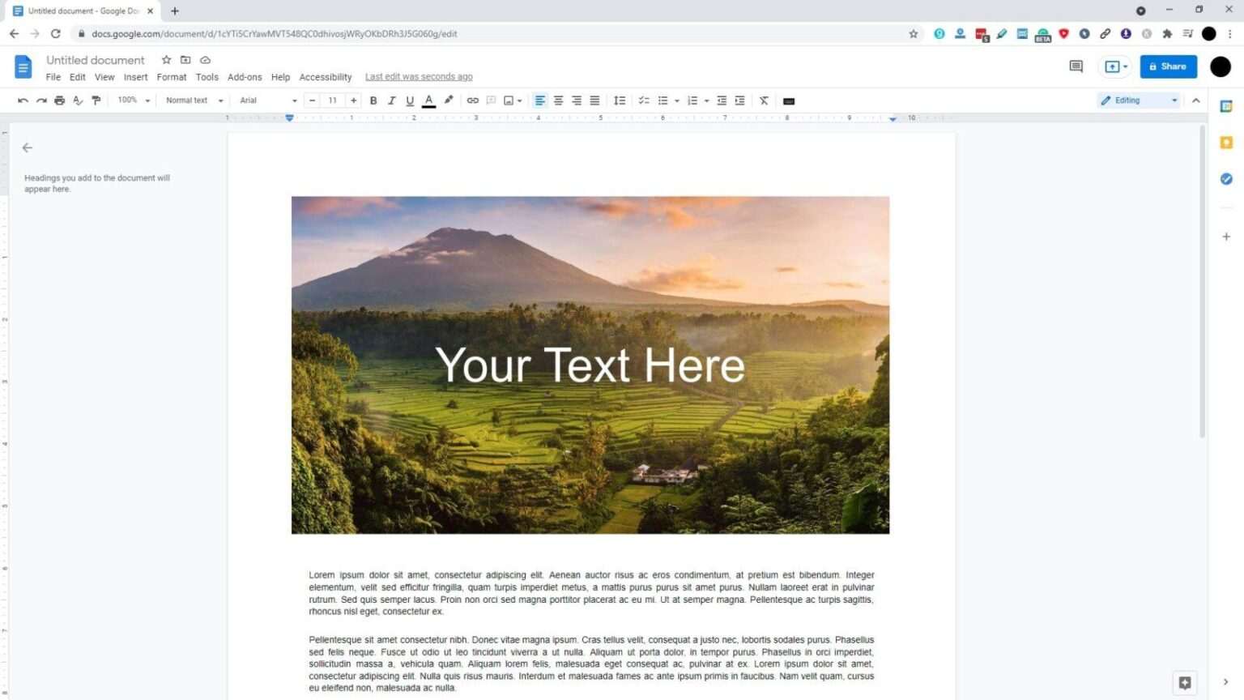Switch to the Format menu
This screenshot has width=1244, height=700.
click(171, 77)
